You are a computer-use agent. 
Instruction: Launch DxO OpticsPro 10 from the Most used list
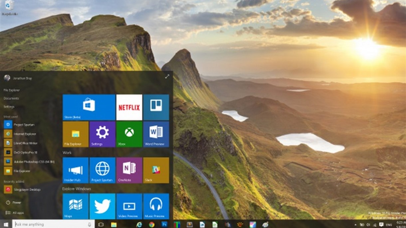coord(20,152)
